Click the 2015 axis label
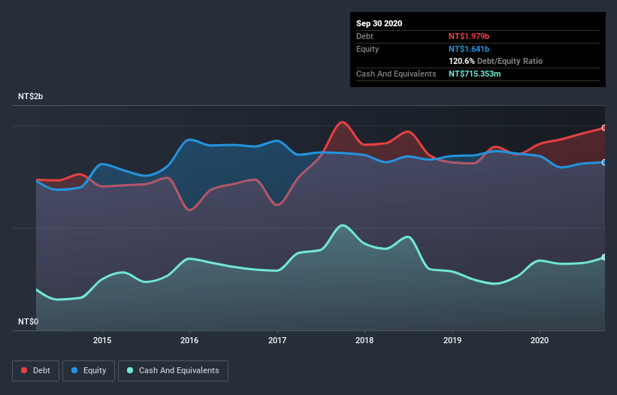This screenshot has height=395, width=617. [x=102, y=340]
